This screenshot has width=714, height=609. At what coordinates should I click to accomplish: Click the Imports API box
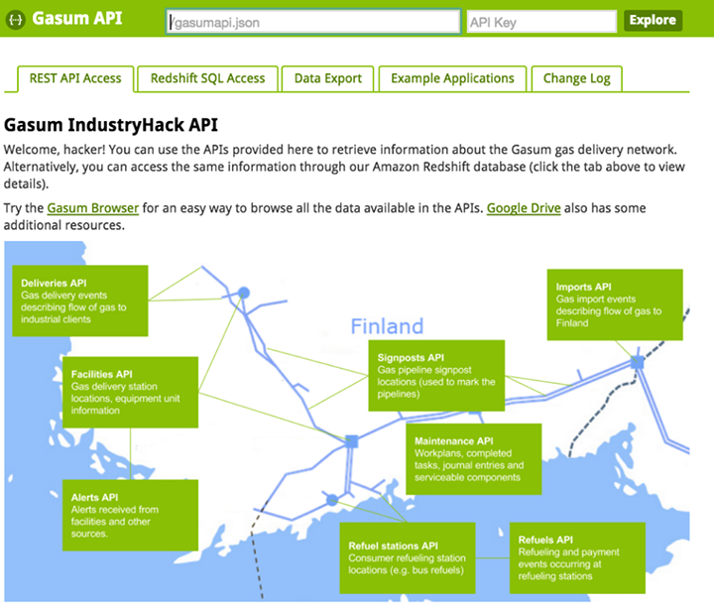click(615, 304)
